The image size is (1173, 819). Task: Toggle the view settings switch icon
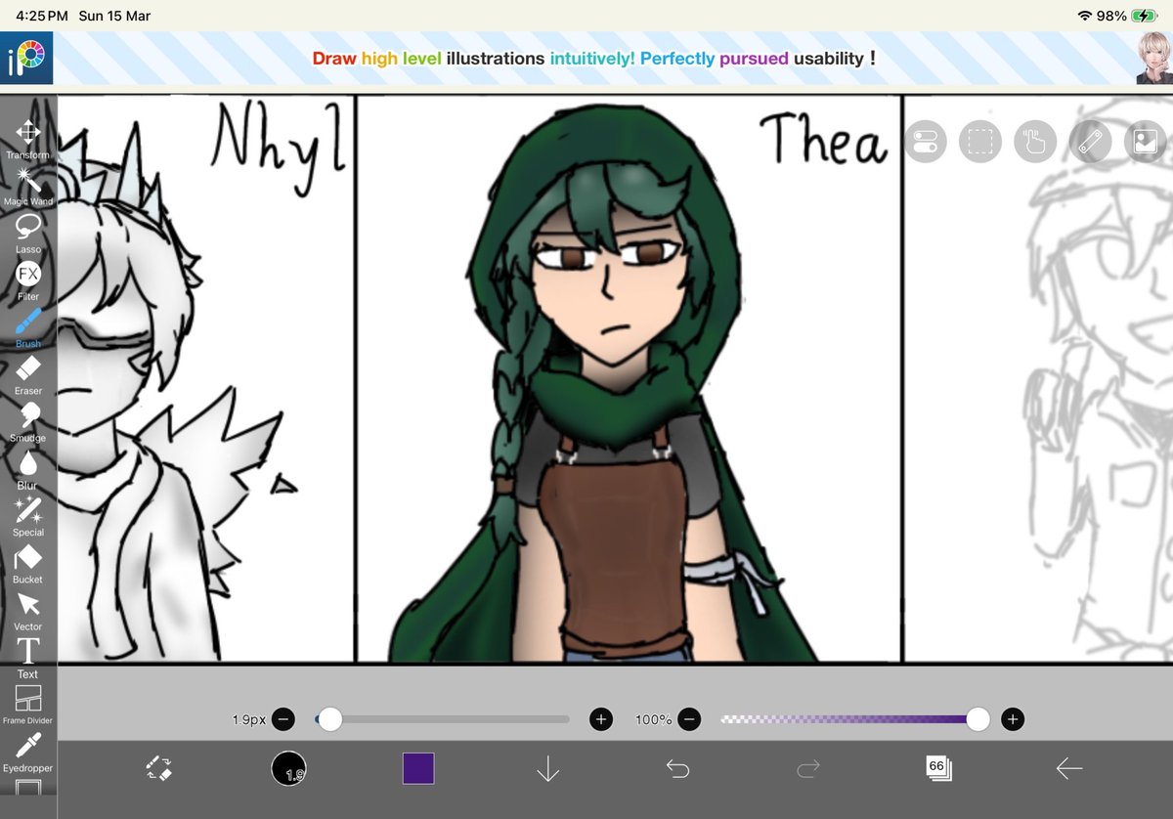pyautogui.click(x=925, y=143)
